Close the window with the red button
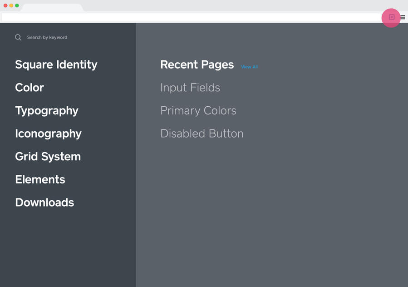This screenshot has height=287, width=408. (x=5, y=5)
